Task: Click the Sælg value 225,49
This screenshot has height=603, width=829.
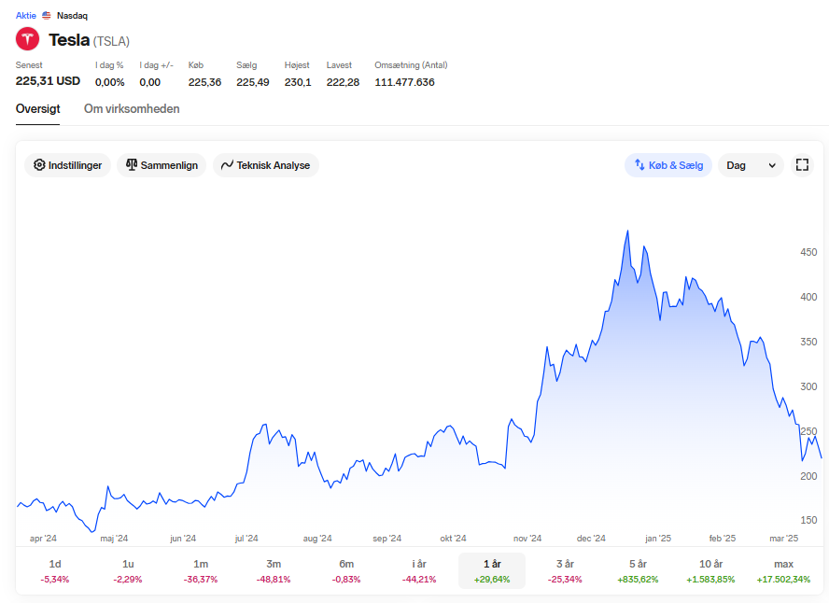Action: tap(253, 82)
